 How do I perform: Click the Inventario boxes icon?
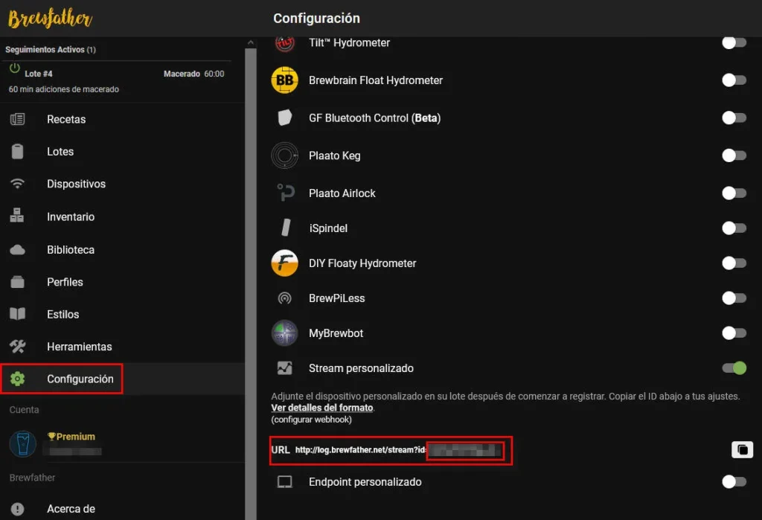(x=17, y=215)
